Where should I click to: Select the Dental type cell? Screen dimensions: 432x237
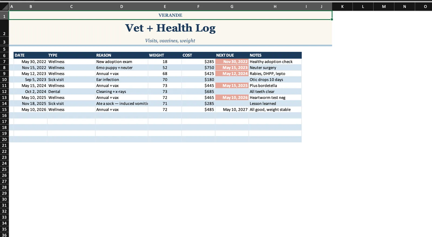(71, 92)
